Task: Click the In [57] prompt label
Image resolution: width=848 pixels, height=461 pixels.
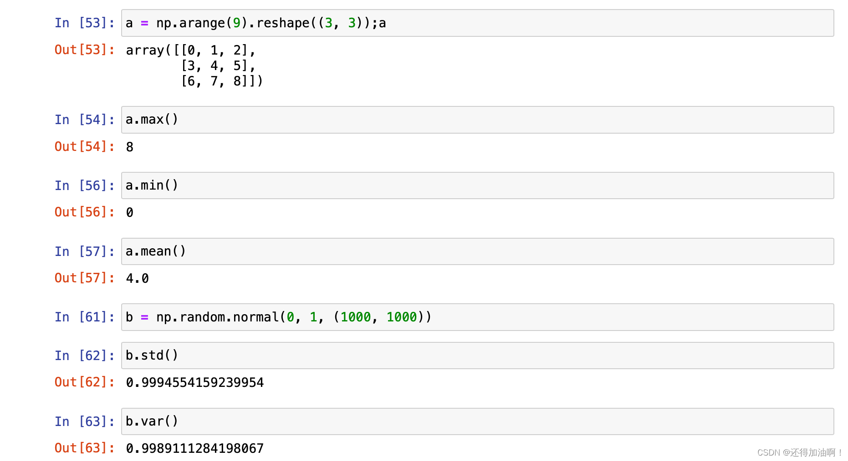Action: click(84, 251)
